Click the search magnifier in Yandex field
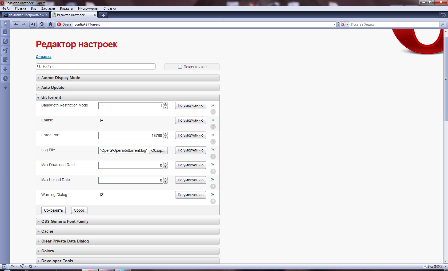 [443, 24]
